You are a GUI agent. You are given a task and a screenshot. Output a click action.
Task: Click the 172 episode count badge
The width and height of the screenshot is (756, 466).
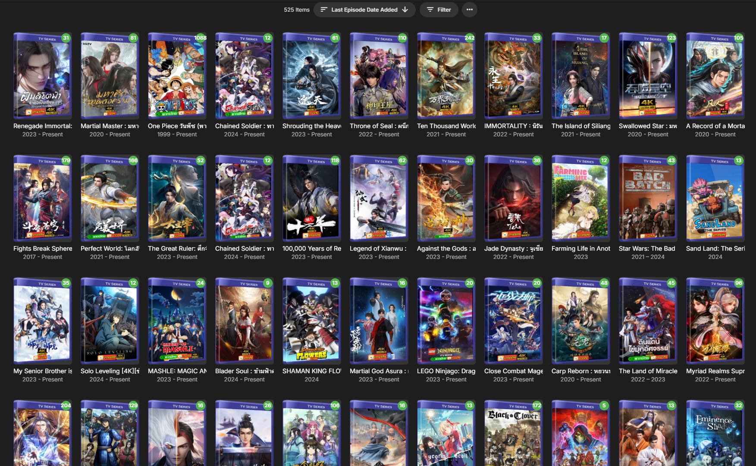click(537, 406)
